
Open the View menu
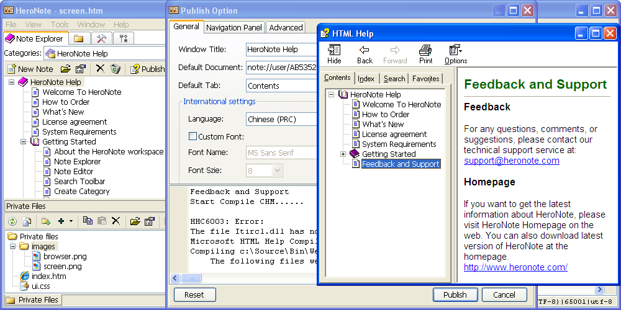(34, 25)
